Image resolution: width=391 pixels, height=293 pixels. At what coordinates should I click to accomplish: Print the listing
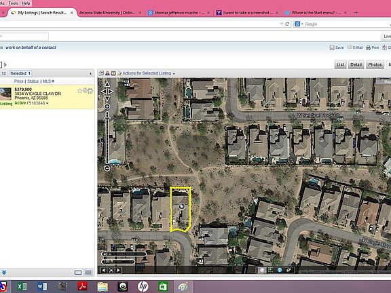[372, 47]
